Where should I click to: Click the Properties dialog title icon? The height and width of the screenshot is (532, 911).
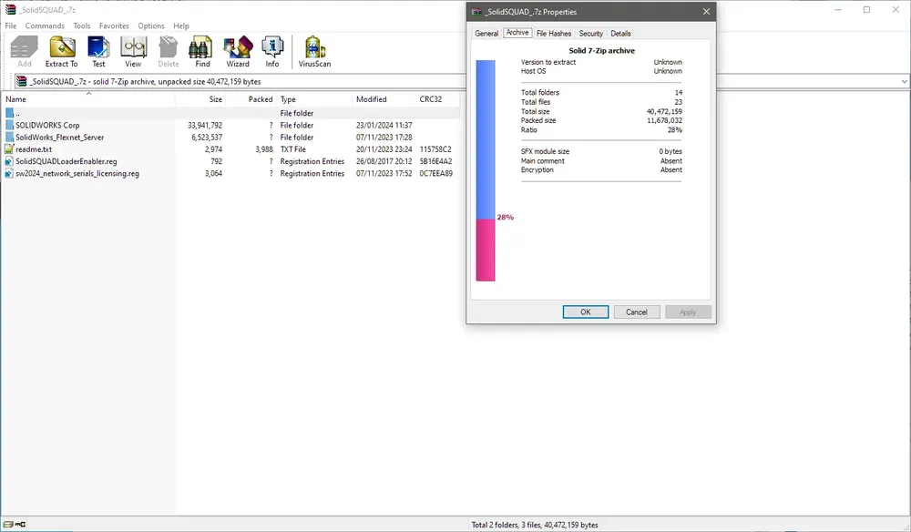[x=476, y=12]
